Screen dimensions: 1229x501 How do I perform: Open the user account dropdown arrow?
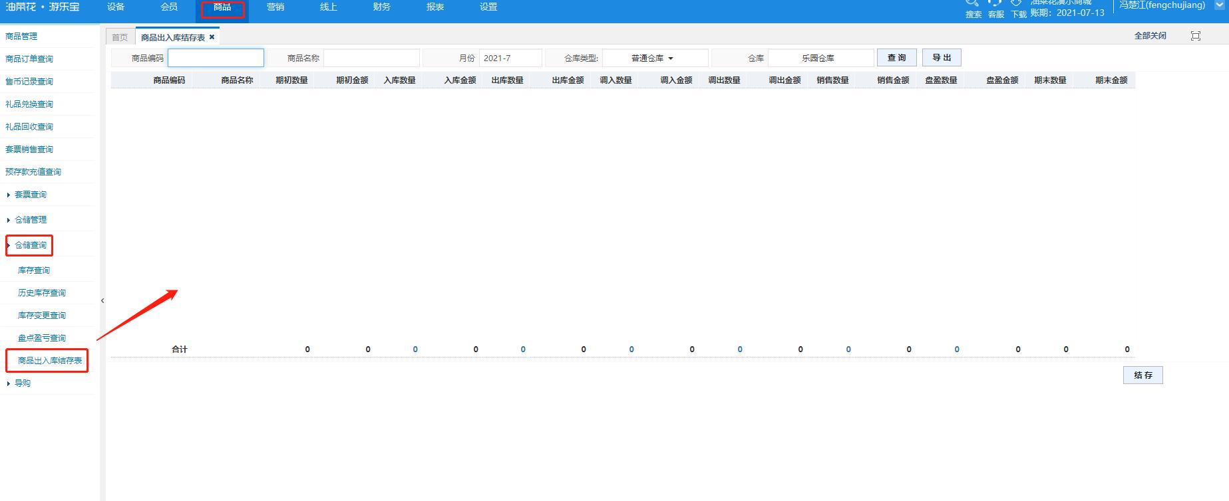coord(1219,5)
